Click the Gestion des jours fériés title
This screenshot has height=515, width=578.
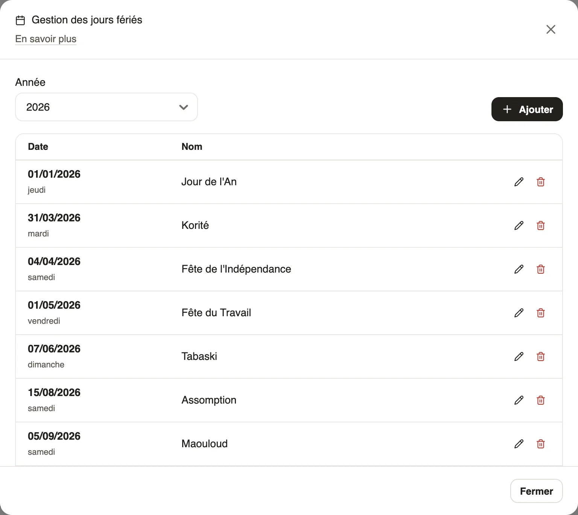(x=87, y=20)
